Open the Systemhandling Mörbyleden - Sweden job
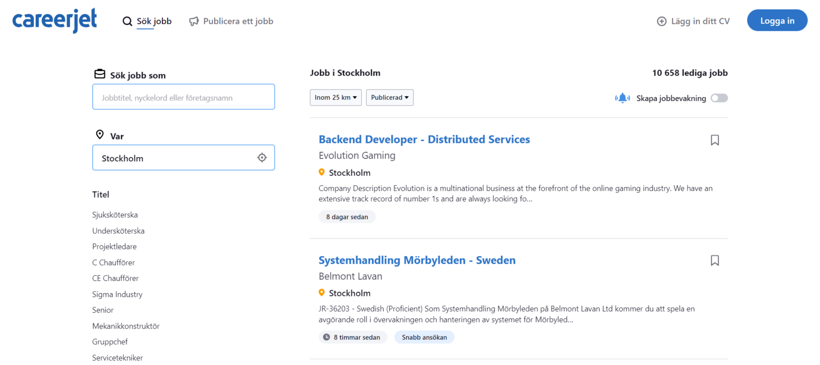The width and height of the screenshot is (820, 365). (x=417, y=260)
